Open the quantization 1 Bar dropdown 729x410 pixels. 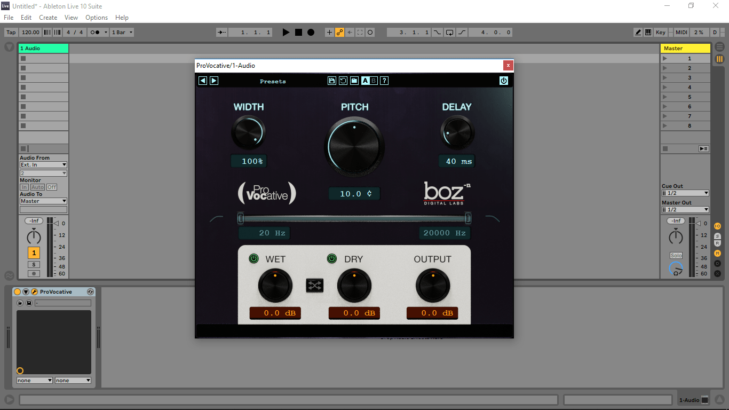click(x=122, y=32)
